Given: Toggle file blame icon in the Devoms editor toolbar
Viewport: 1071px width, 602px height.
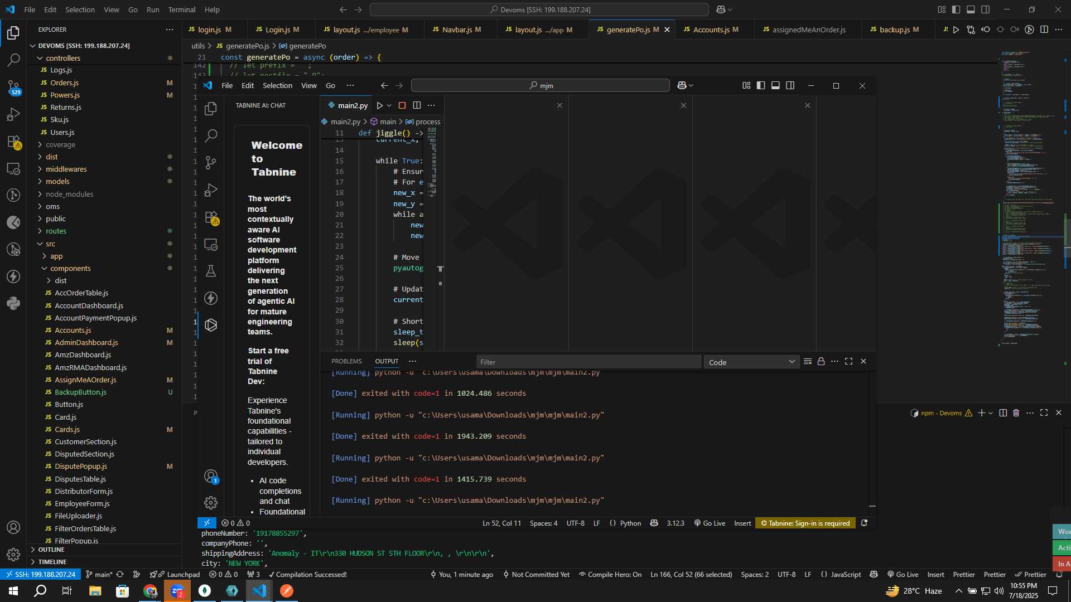Looking at the screenshot, I should (1030, 30).
